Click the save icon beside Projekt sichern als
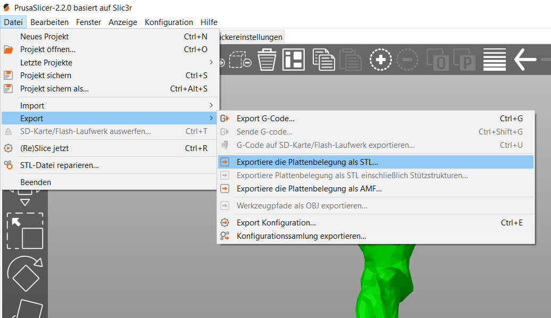 (x=9, y=89)
